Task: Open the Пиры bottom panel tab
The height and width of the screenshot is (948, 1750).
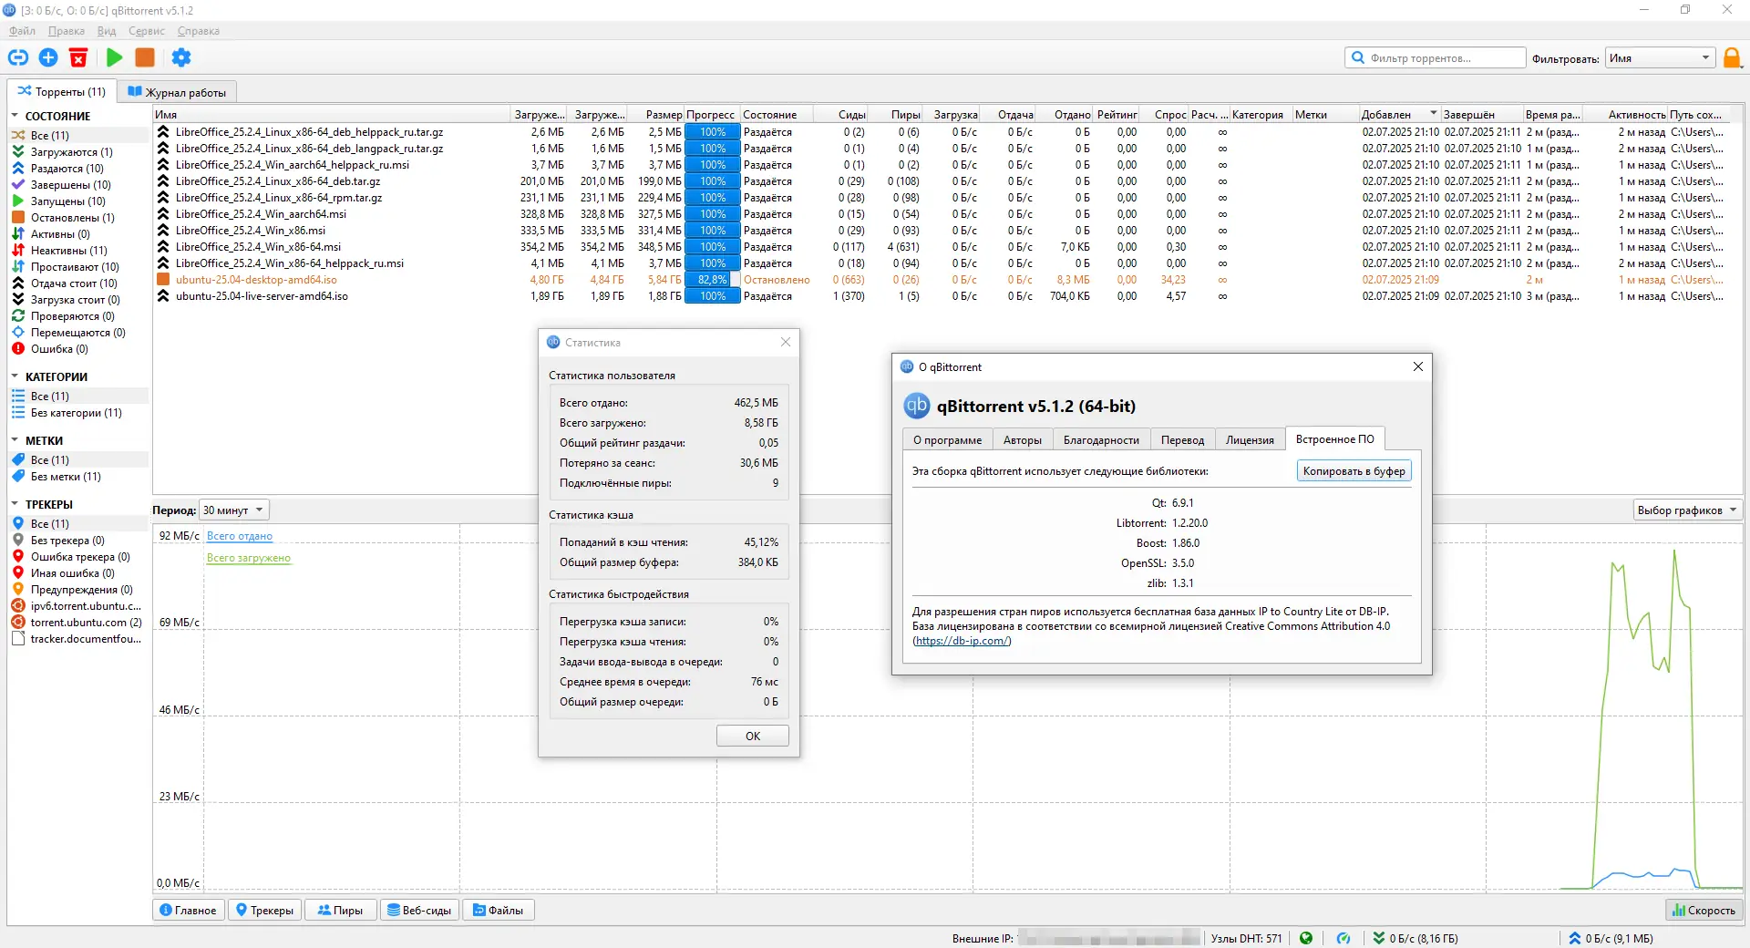Action: click(340, 910)
